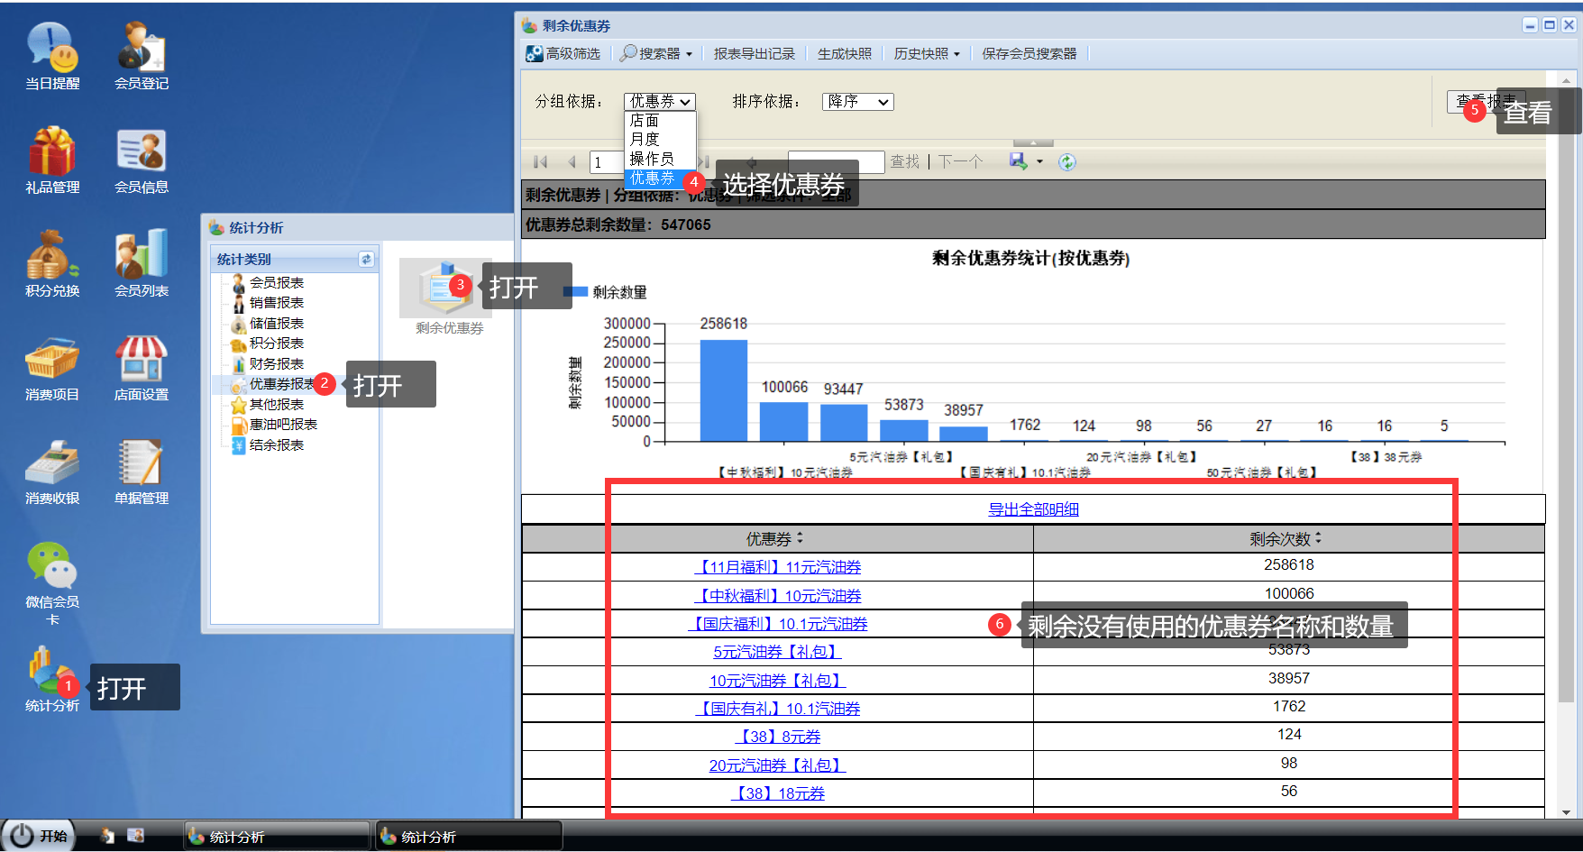Click the export save icon in report toolbar

(x=1019, y=161)
